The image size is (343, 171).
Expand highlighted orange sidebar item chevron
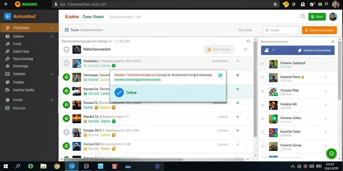pyautogui.click(x=52, y=28)
